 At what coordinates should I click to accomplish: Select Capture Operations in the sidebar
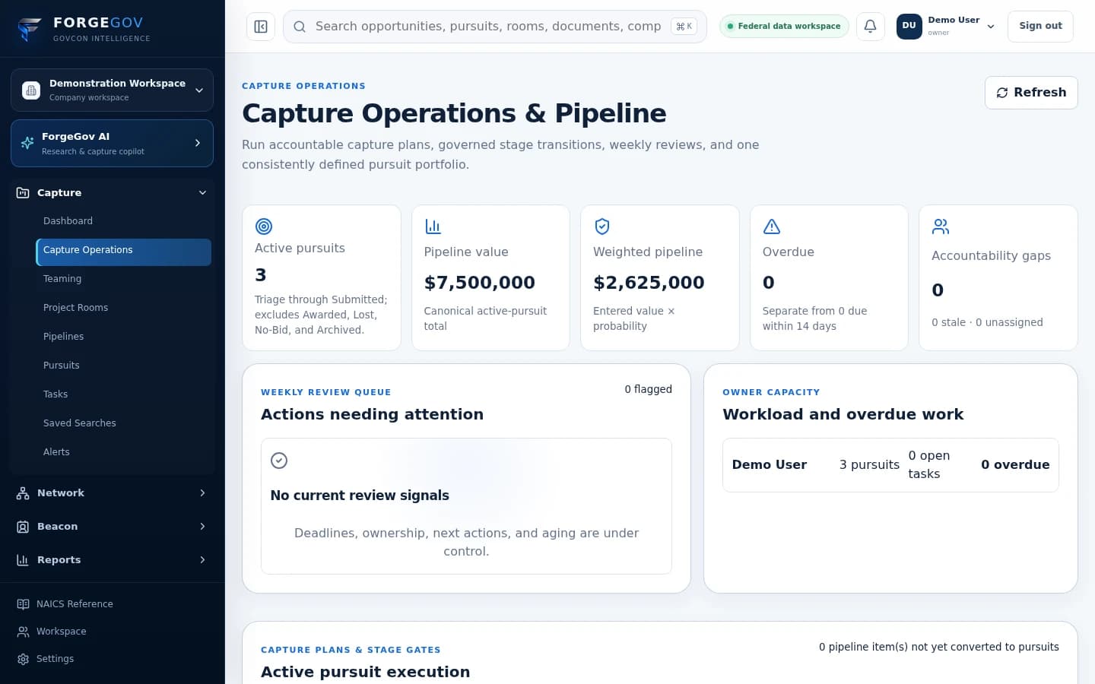123,252
